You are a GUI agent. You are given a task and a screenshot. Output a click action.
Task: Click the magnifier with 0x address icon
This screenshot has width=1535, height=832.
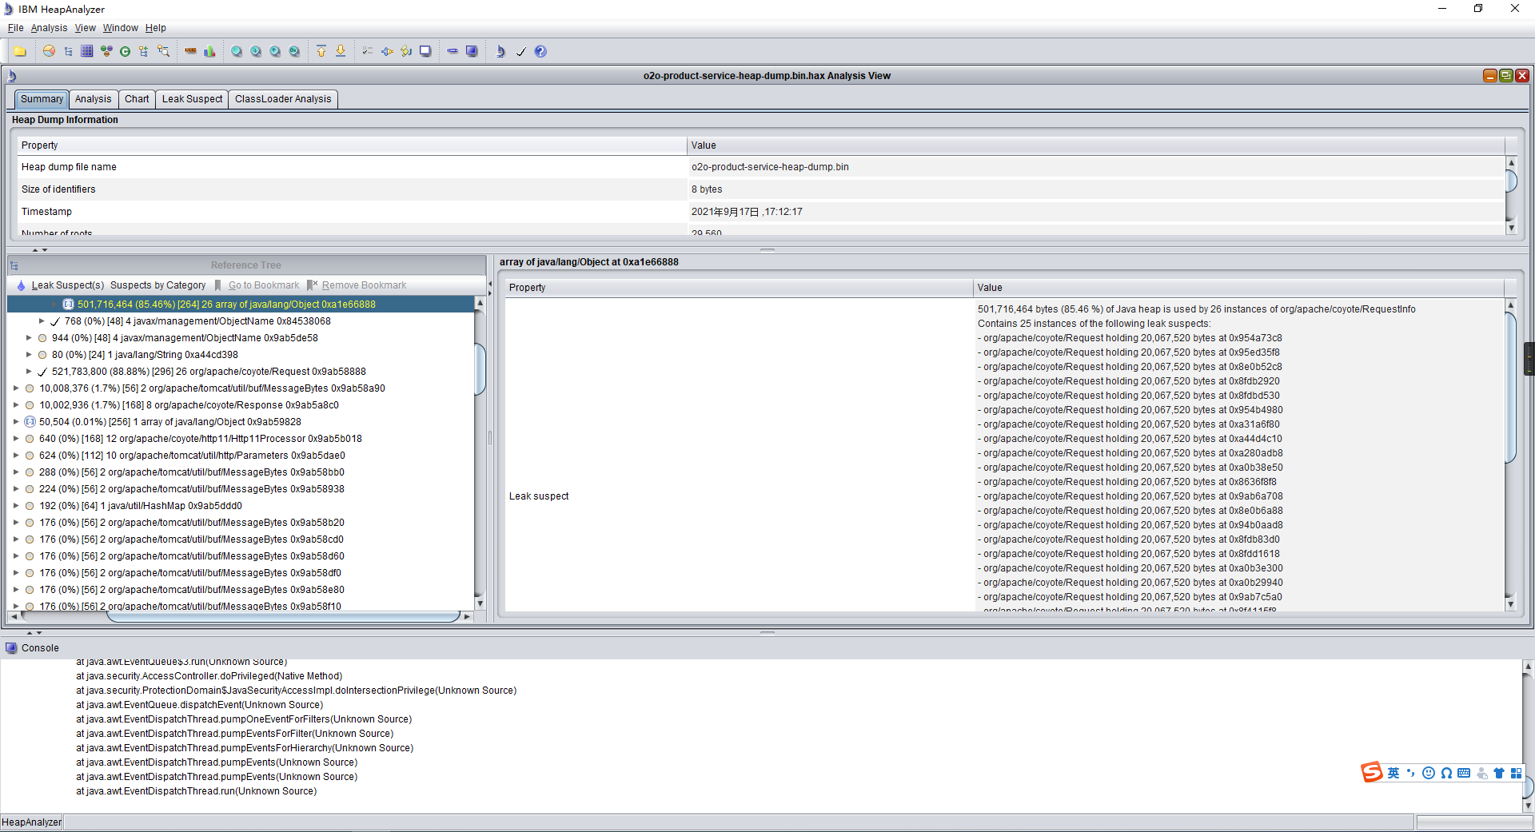point(294,51)
